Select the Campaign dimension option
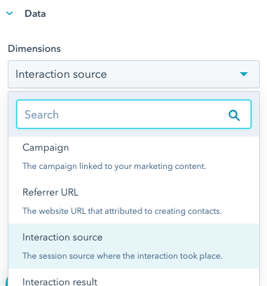This screenshot has height=286, width=267. coord(134,156)
